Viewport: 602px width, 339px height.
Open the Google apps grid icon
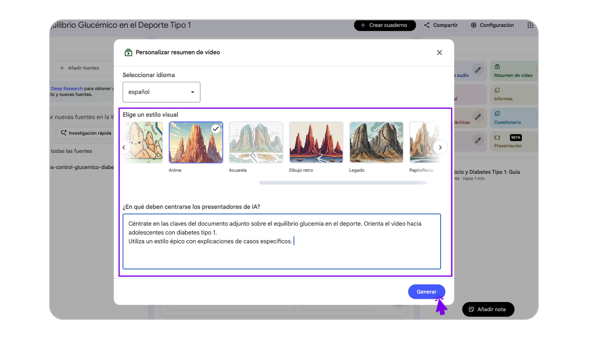[530, 25]
